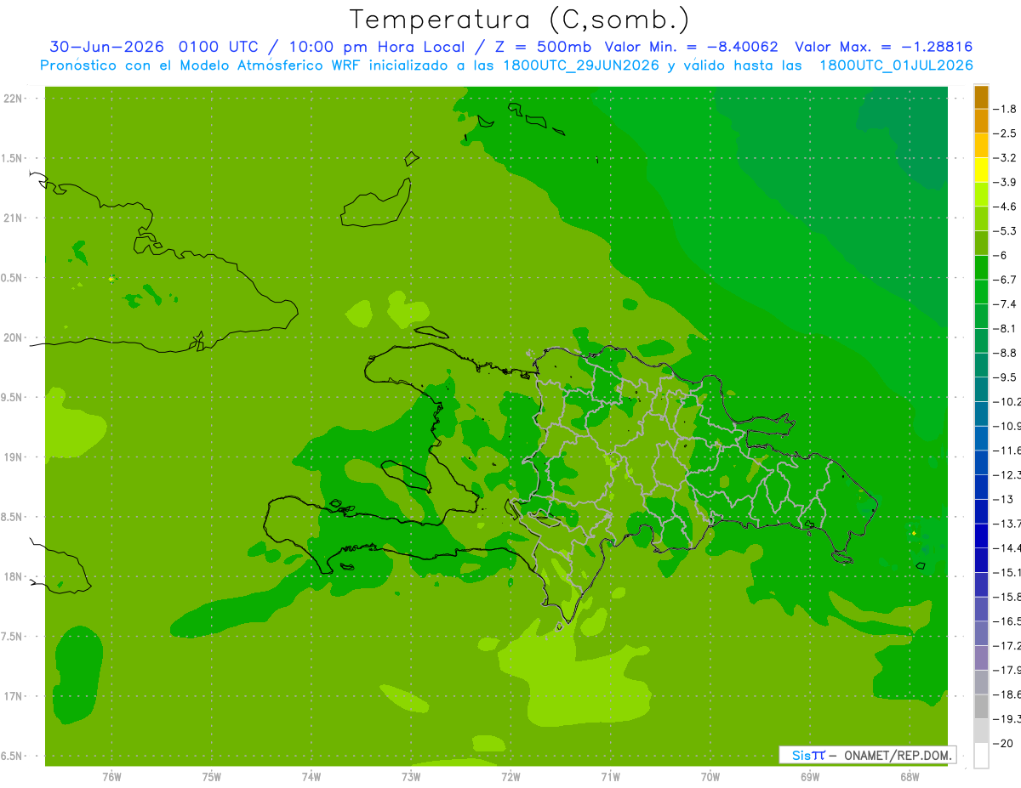Click the '-5.3' colorbar value
Image resolution: width=1021 pixels, height=788 pixels.
pyautogui.click(x=1007, y=231)
